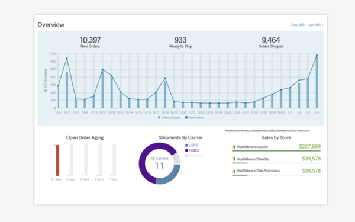Click the Overview heading
Image resolution: width=355 pixels, height=222 pixels.
coord(51,25)
